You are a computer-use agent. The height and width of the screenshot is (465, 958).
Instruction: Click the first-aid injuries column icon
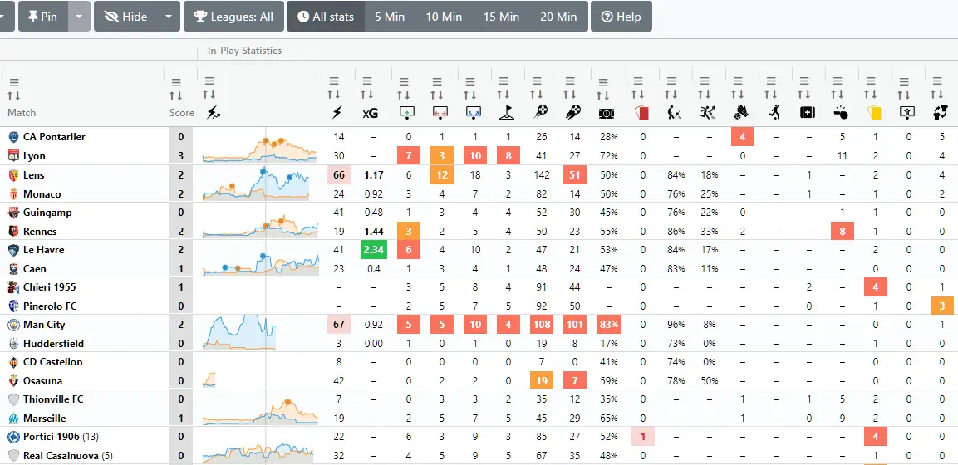point(807,113)
